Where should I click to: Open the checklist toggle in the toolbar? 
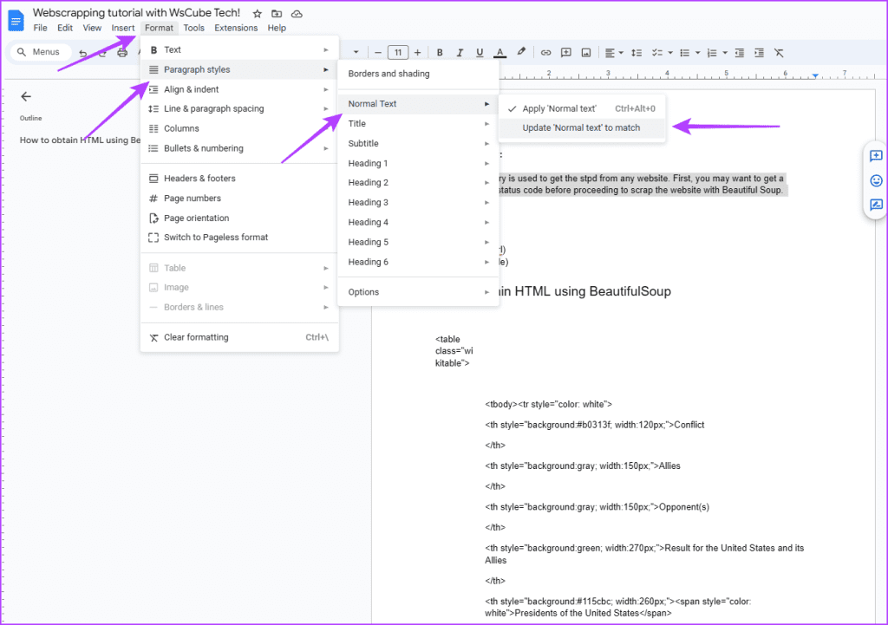(x=656, y=52)
